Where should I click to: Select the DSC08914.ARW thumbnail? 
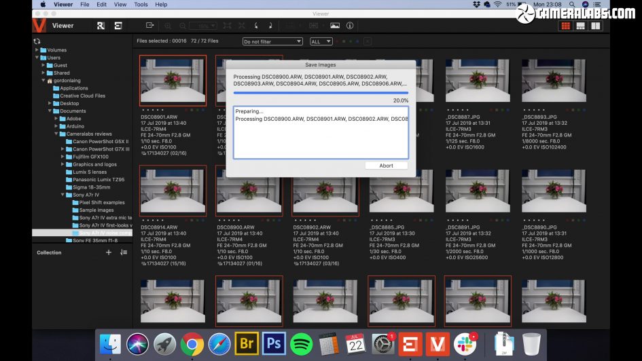[173, 191]
